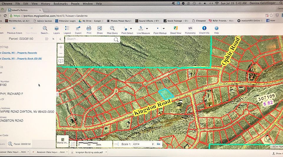The image size is (283, 157).
Task: Expand the Line Measure dropdown arrow
Action: 147,29
